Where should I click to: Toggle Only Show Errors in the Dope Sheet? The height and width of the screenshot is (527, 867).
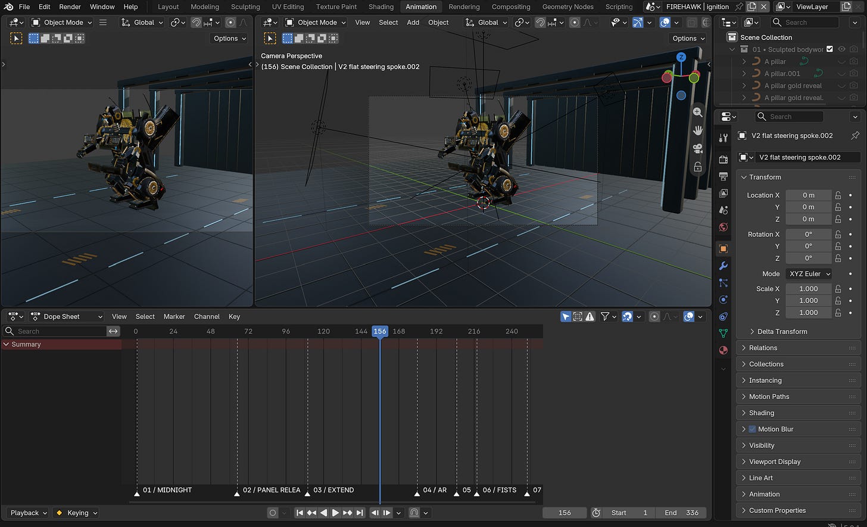coord(590,317)
